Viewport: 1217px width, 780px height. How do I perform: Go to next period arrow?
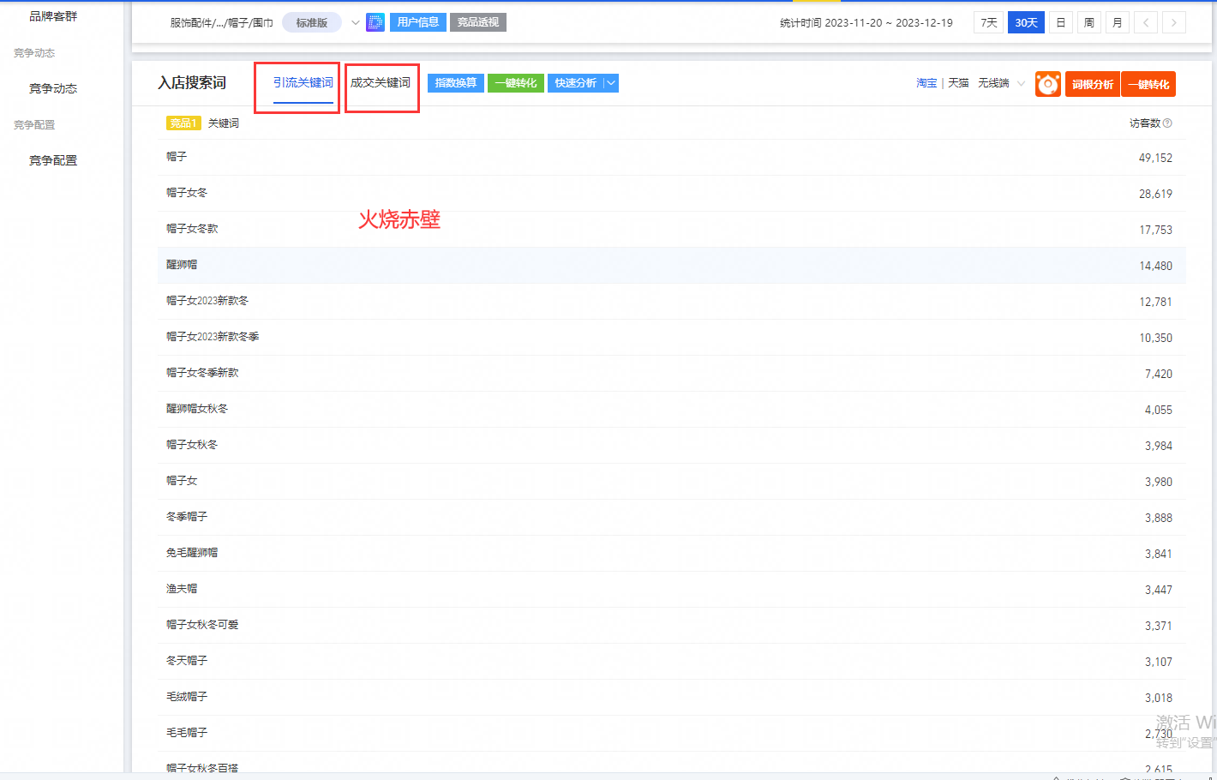point(1174,23)
